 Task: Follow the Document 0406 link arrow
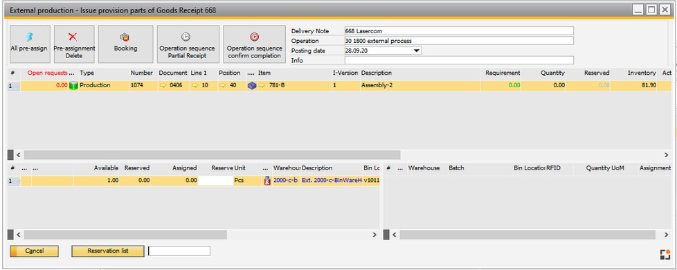point(163,86)
